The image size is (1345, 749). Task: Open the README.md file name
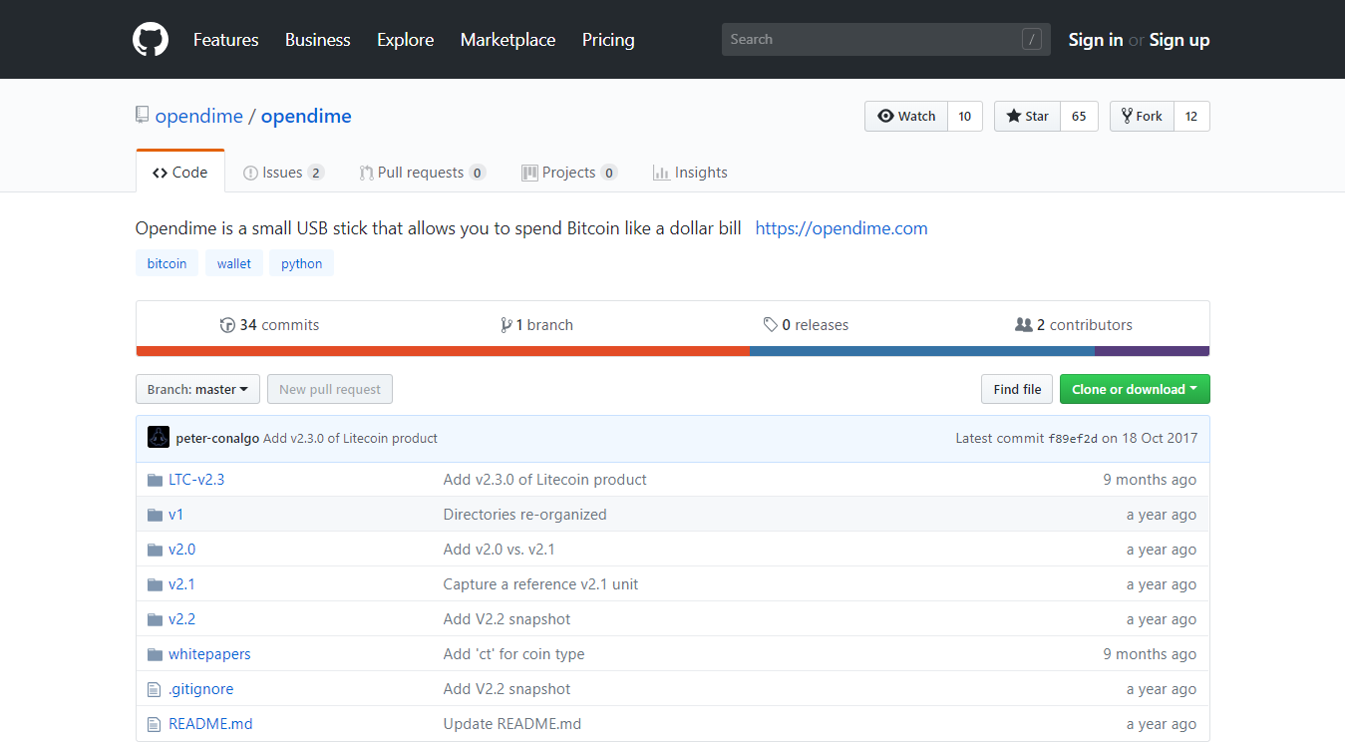(x=210, y=724)
